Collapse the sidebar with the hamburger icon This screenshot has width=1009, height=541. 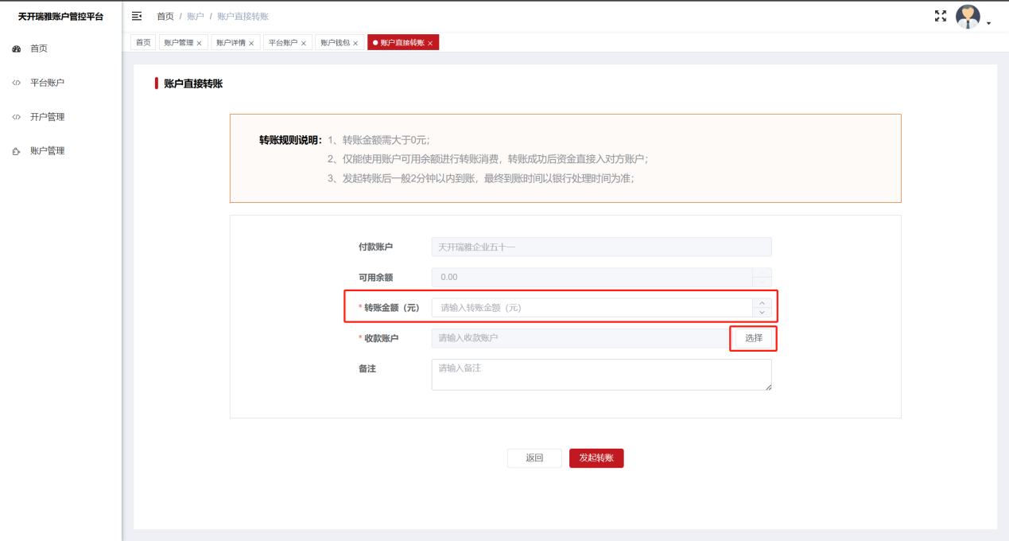point(137,16)
